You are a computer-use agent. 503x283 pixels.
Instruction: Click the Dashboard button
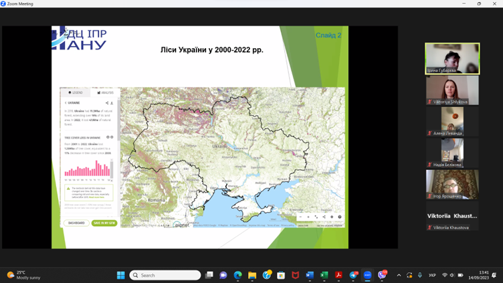(x=76, y=223)
